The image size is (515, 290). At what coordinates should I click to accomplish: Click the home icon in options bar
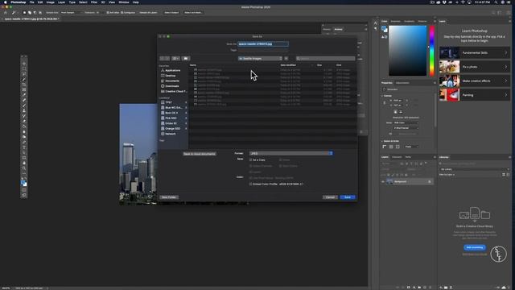pos(6,13)
